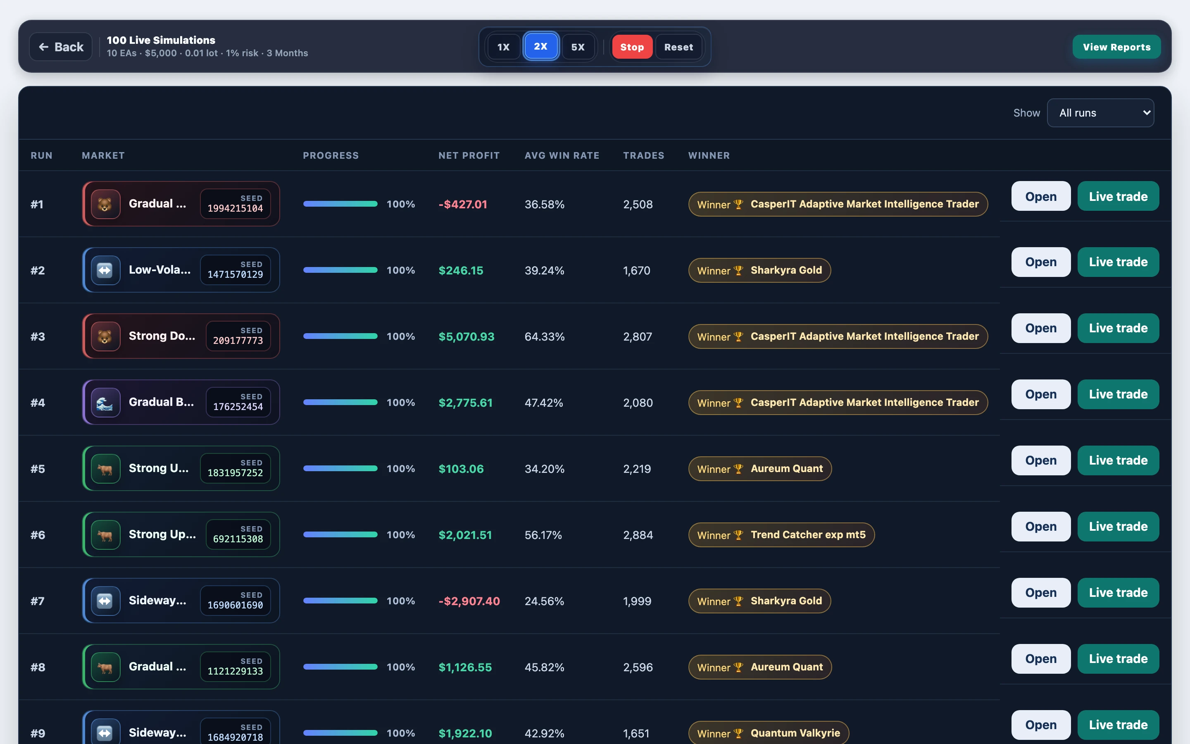Click trades count 2,884
Screen dimensions: 1190x744
[638, 535]
